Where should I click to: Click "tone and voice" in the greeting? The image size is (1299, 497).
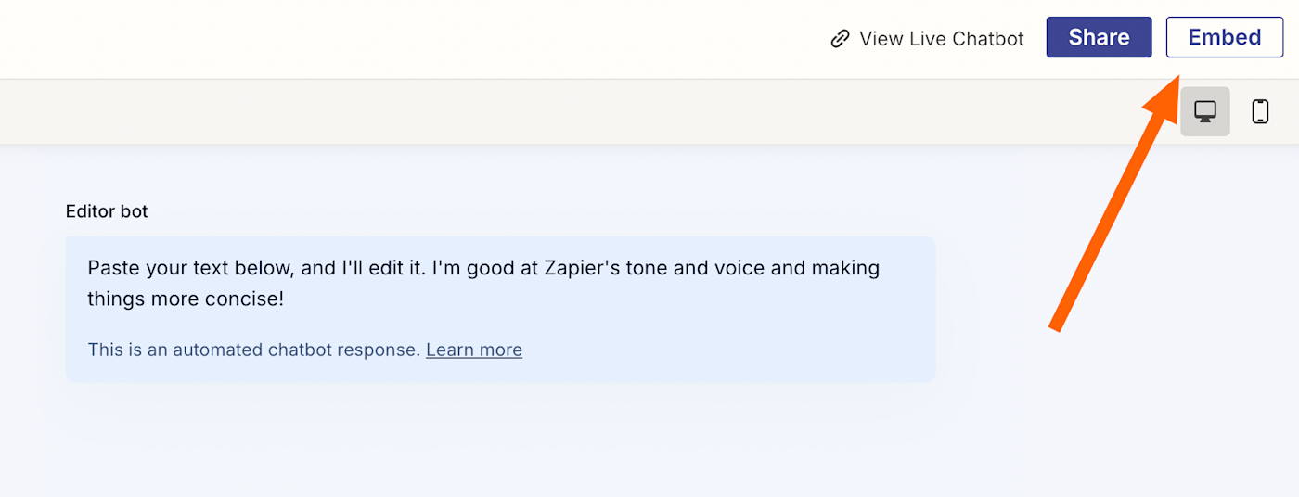pos(705,268)
